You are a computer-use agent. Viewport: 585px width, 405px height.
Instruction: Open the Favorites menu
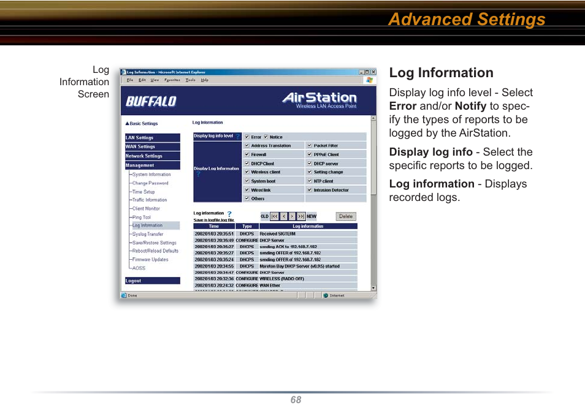click(x=172, y=80)
